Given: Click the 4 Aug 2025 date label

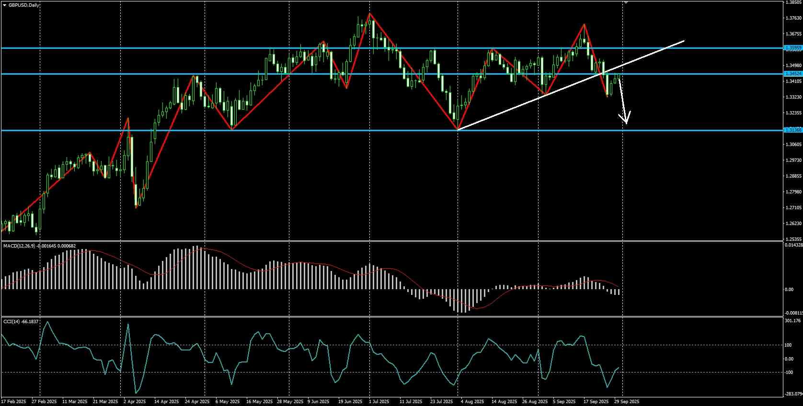Looking at the screenshot, I should (472, 402).
